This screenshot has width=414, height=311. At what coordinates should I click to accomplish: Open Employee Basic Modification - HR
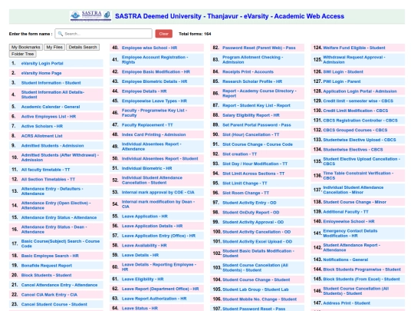point(156,72)
